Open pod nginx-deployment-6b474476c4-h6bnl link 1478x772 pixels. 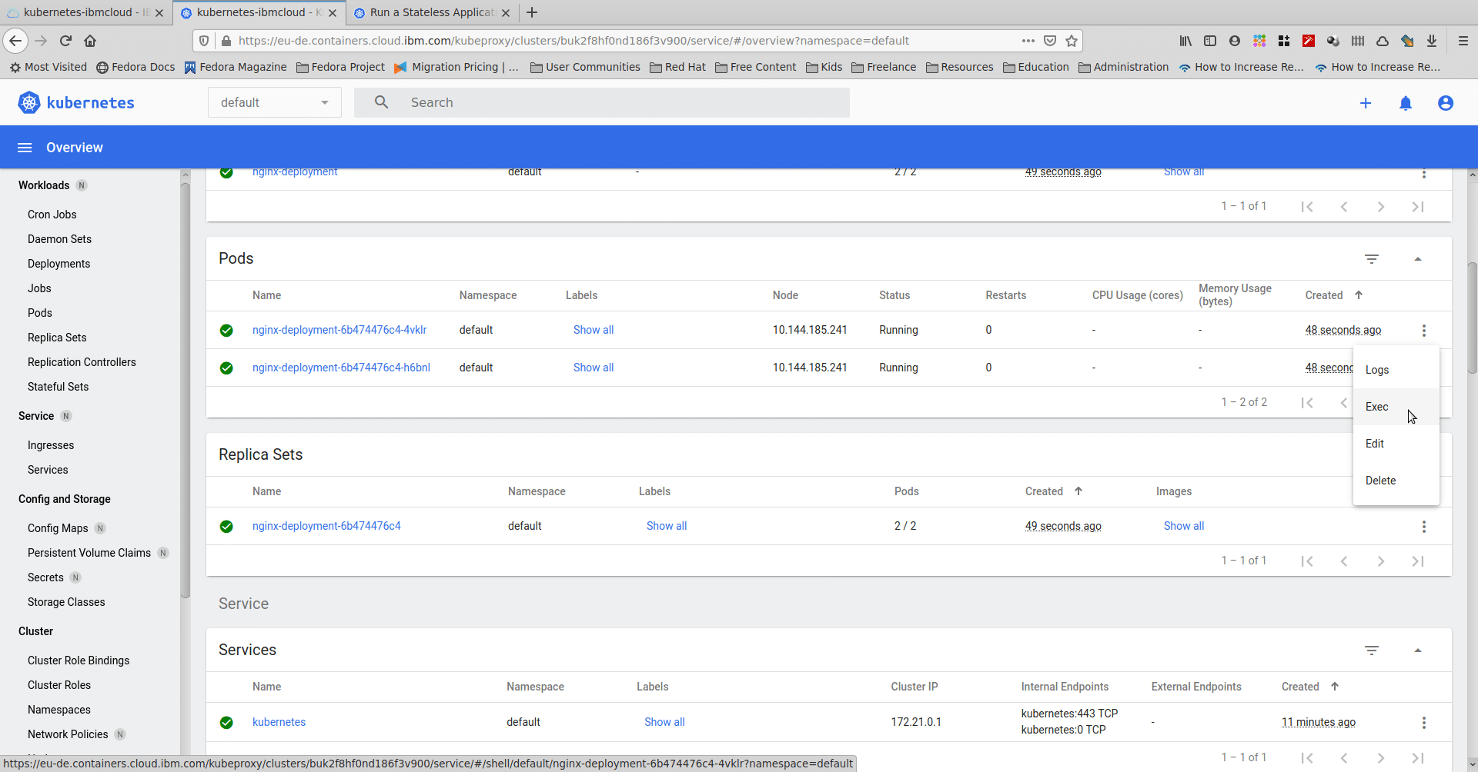(341, 368)
